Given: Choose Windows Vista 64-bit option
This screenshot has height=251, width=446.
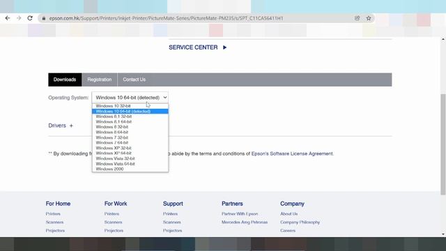Looking at the screenshot, I should 130,164.
